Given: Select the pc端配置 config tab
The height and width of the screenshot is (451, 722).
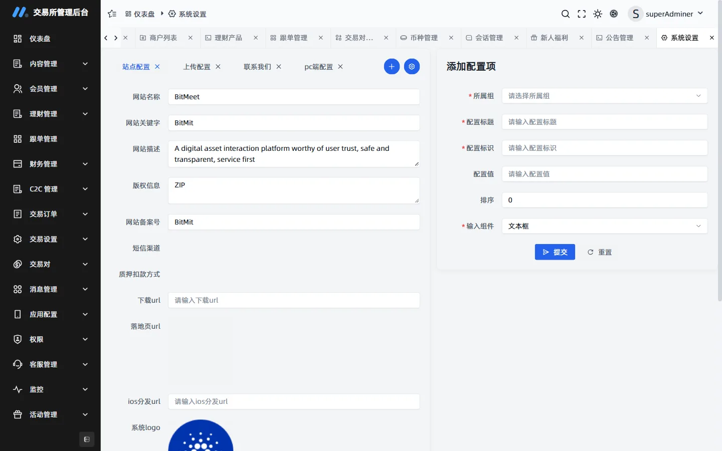Looking at the screenshot, I should (x=318, y=67).
